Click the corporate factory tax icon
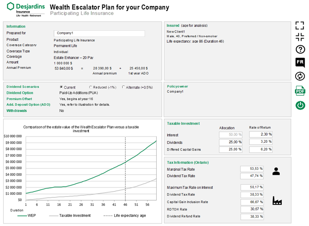Image resolution: width=309 pixels, height=226 pixels. (277, 201)
